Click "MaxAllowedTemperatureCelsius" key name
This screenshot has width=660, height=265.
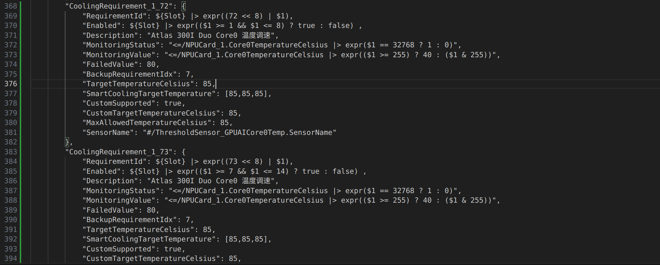(147, 123)
